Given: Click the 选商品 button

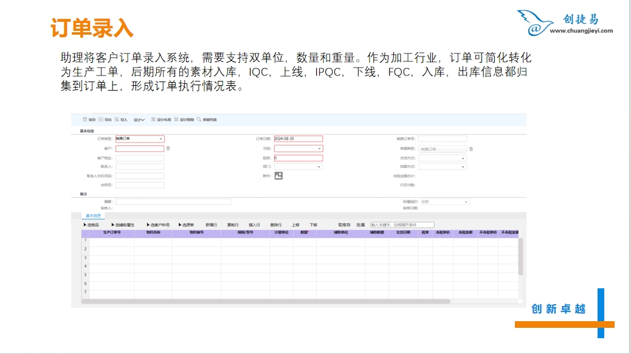Looking at the screenshot, I should coord(91,225).
